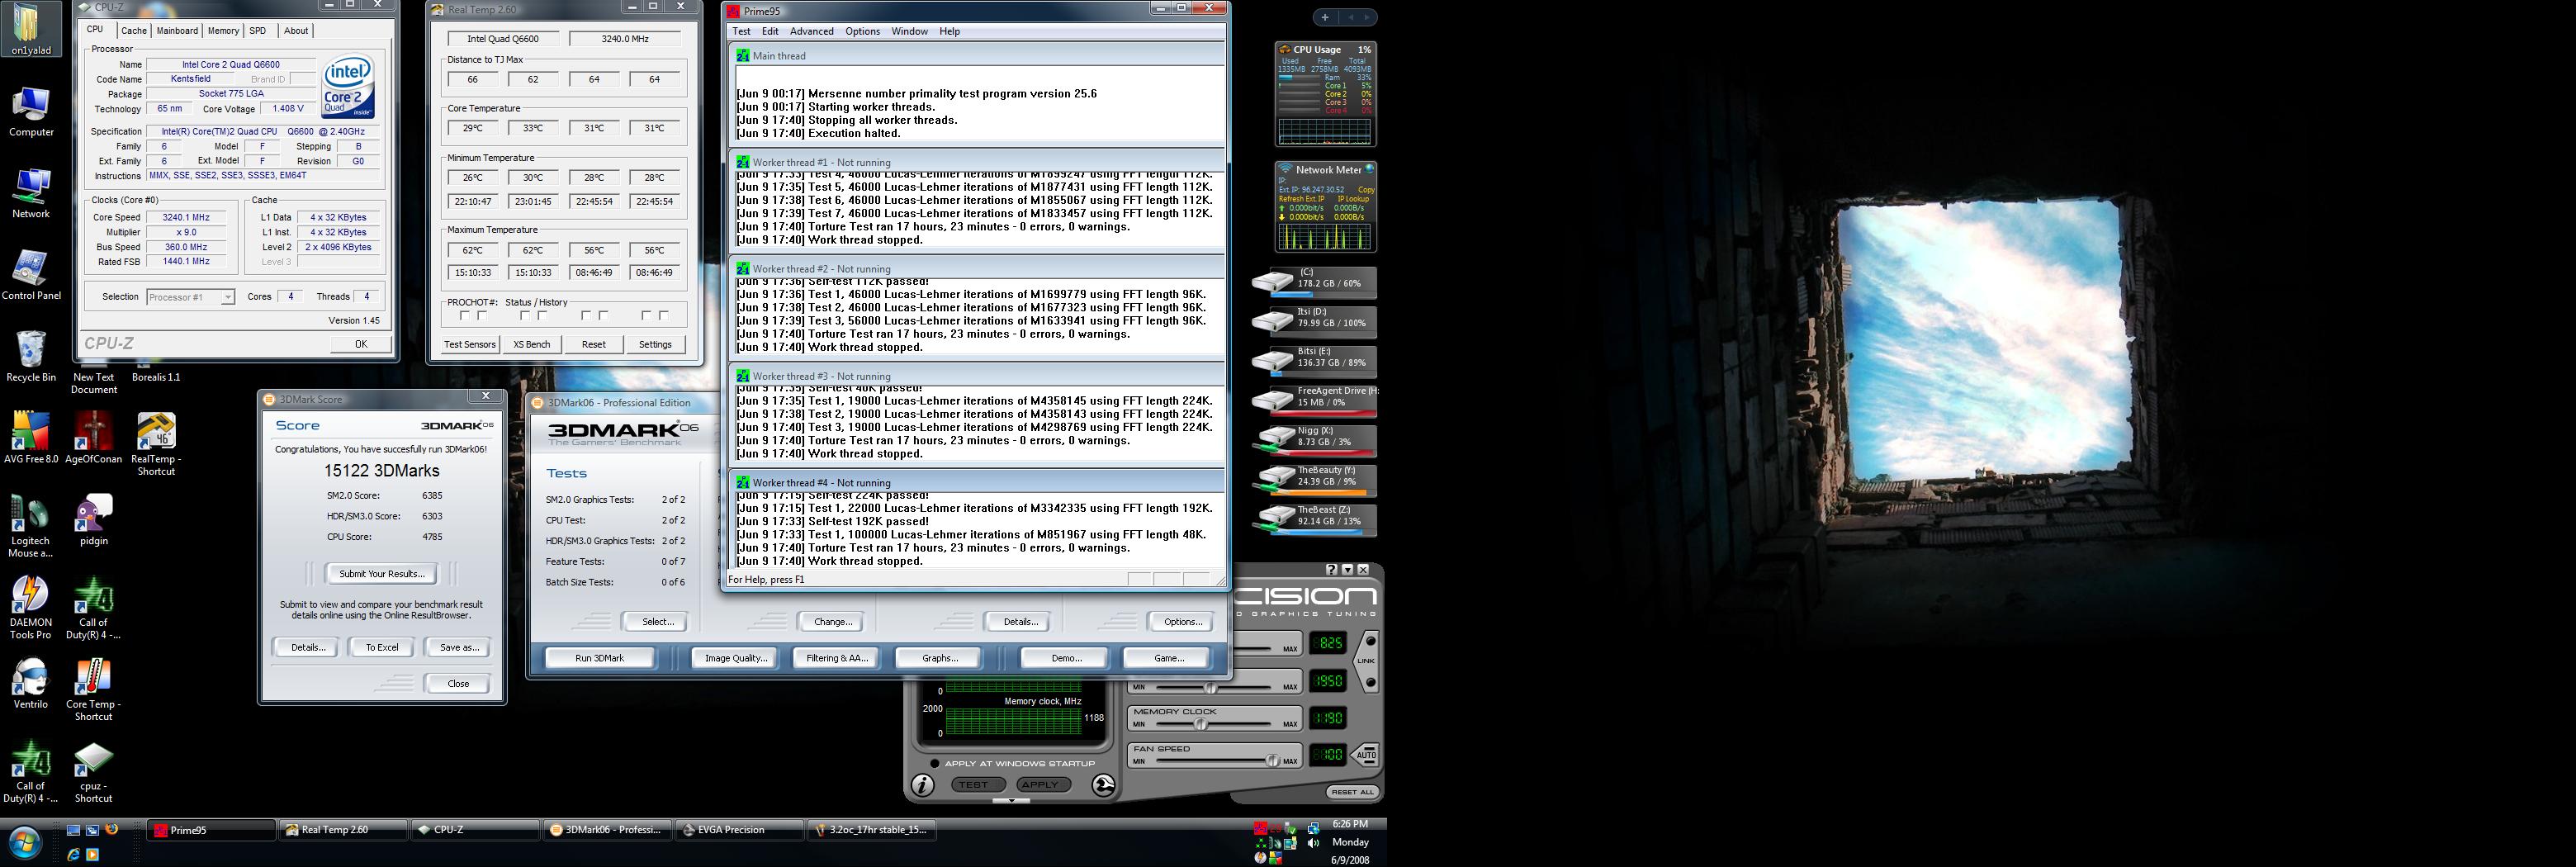Click the Submit Your Results button
Screen dimensions: 2576x867
click(x=381, y=574)
